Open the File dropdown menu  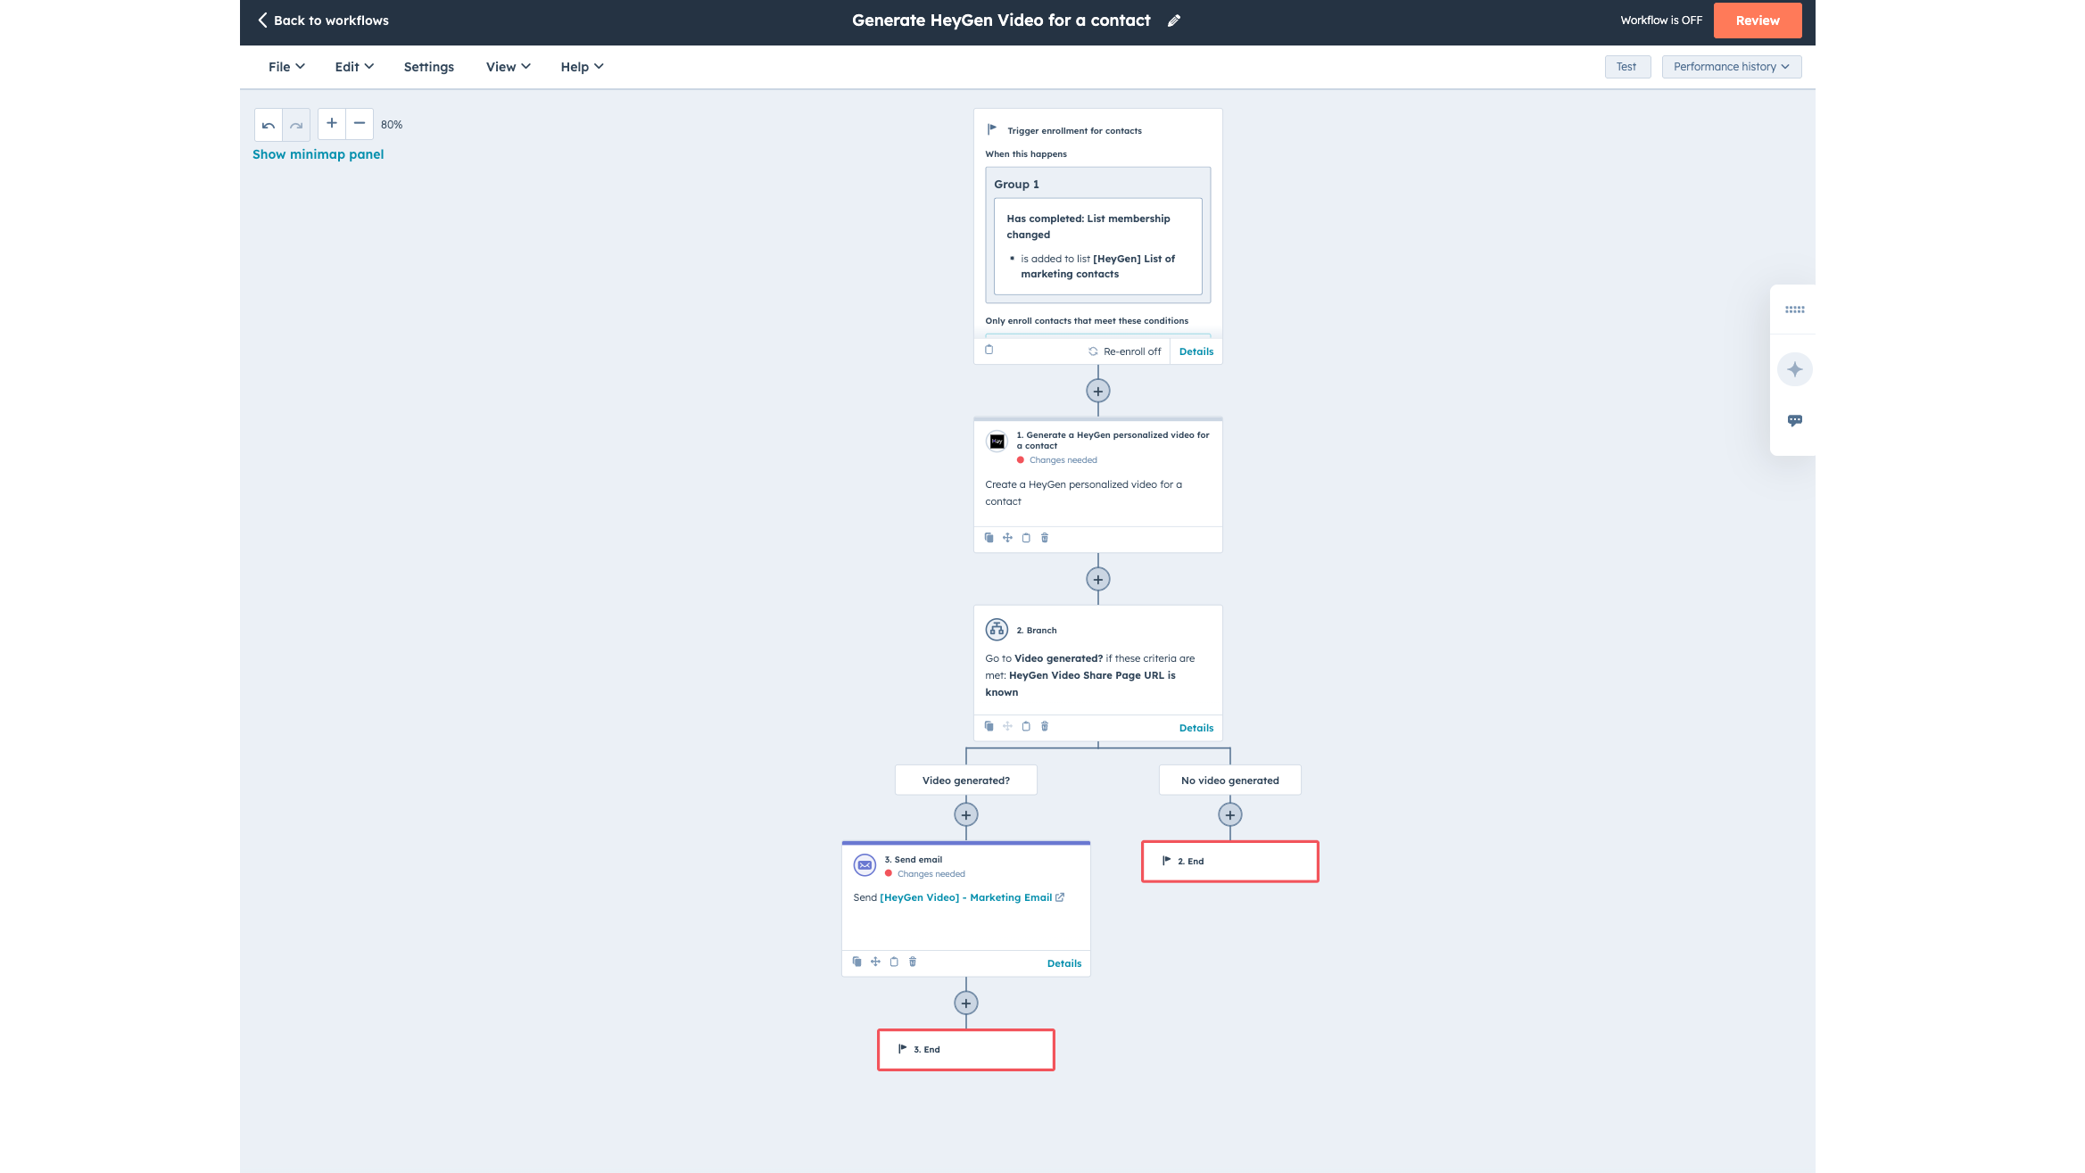(x=285, y=67)
